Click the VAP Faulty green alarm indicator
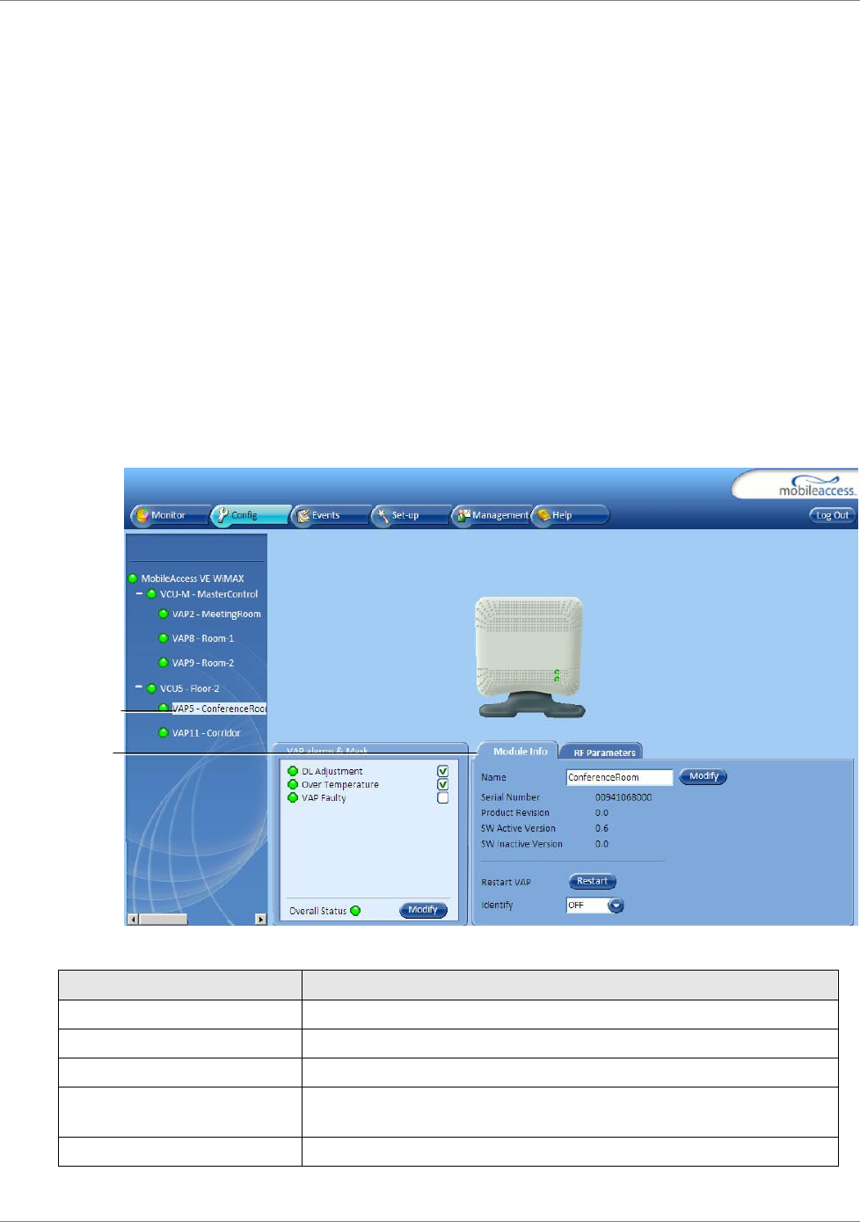Viewport: 860px width, 1222px height. [x=293, y=797]
